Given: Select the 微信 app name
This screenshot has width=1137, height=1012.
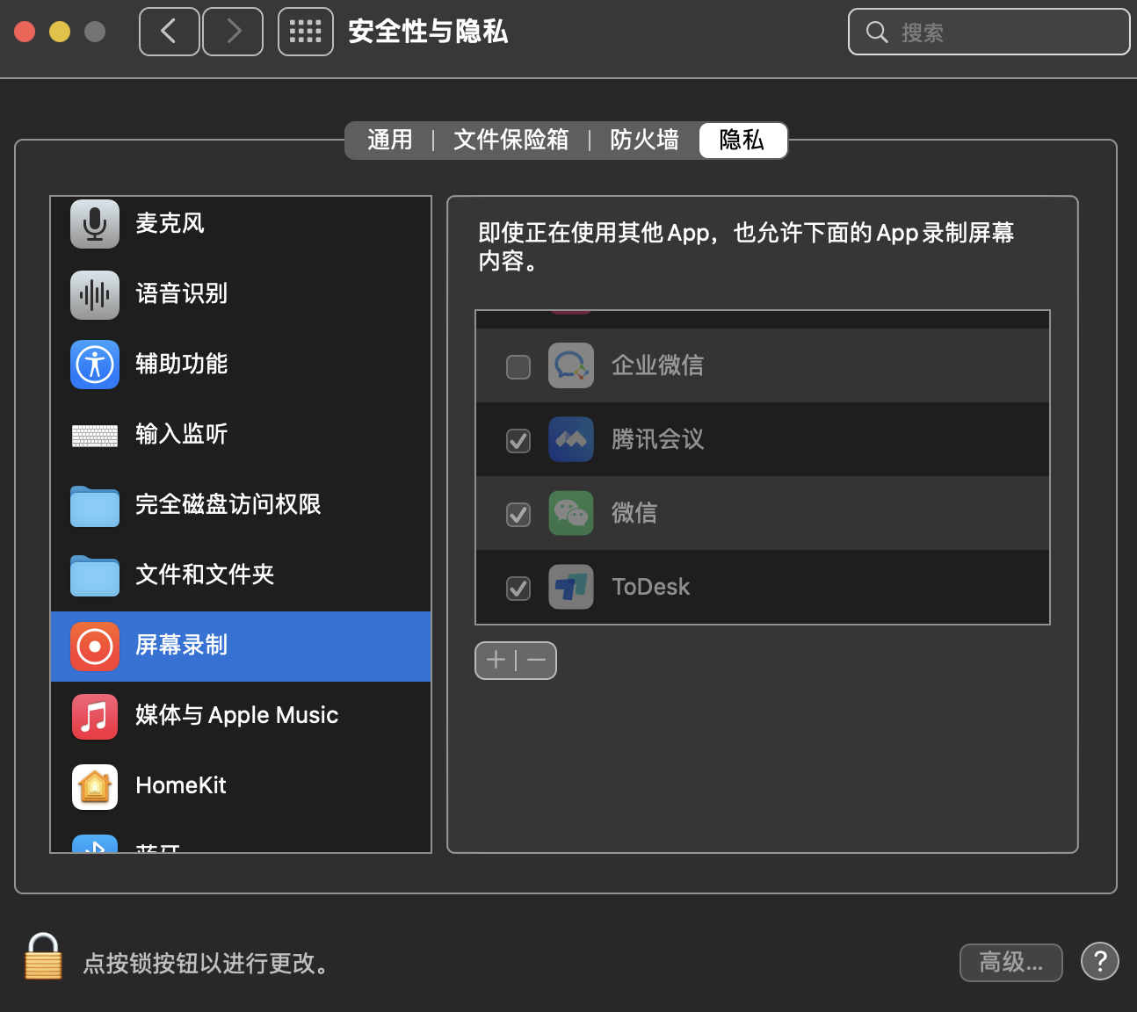Looking at the screenshot, I should (634, 513).
